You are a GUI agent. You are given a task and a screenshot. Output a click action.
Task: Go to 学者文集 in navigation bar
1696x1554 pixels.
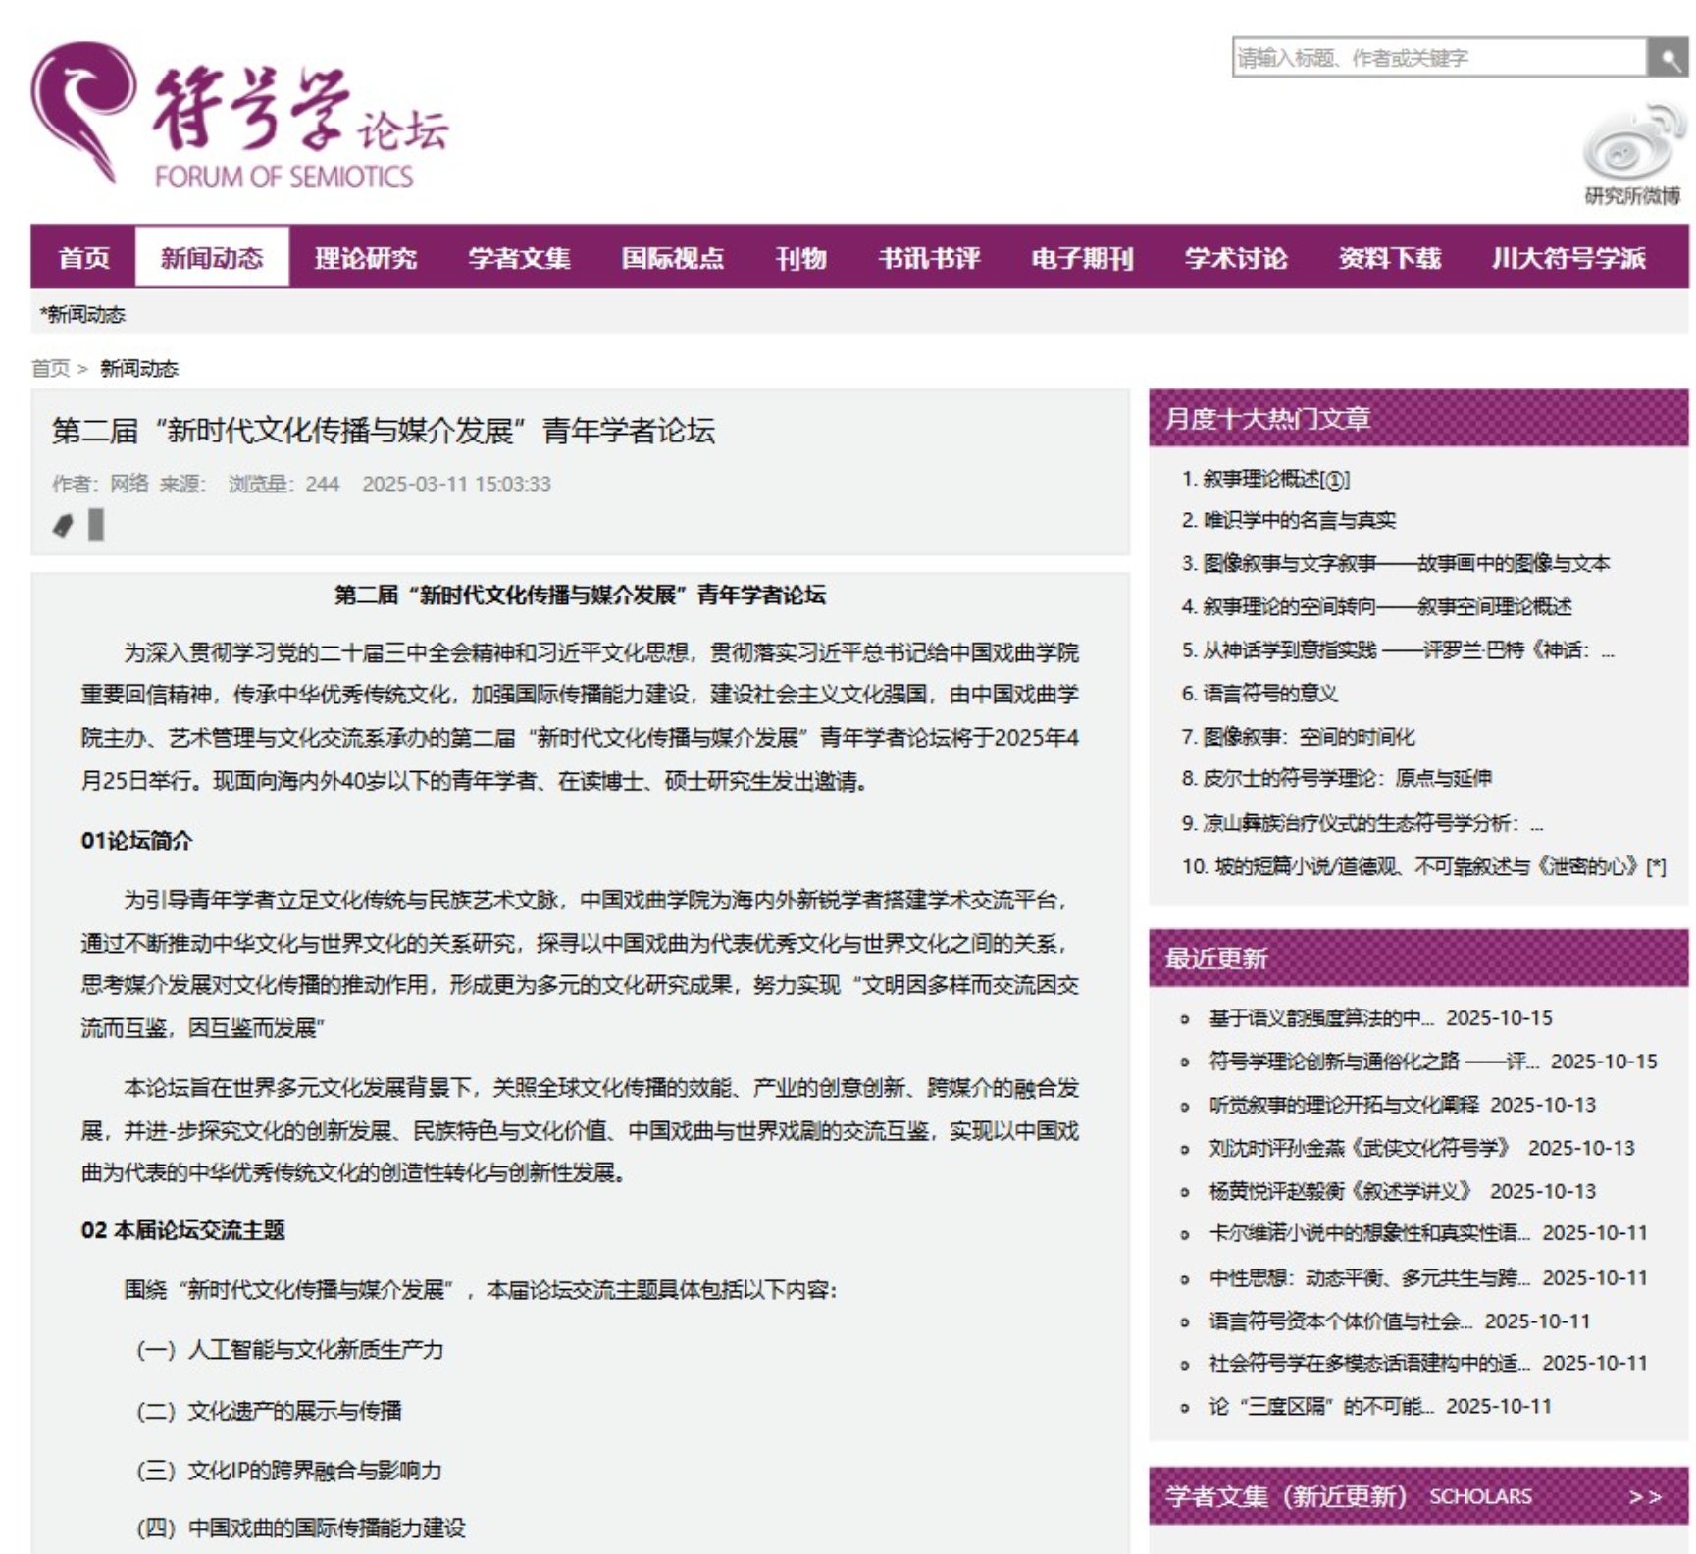(x=519, y=258)
